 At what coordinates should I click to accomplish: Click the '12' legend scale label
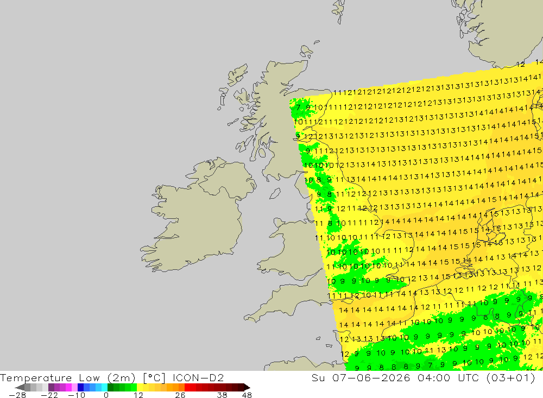[x=138, y=395]
